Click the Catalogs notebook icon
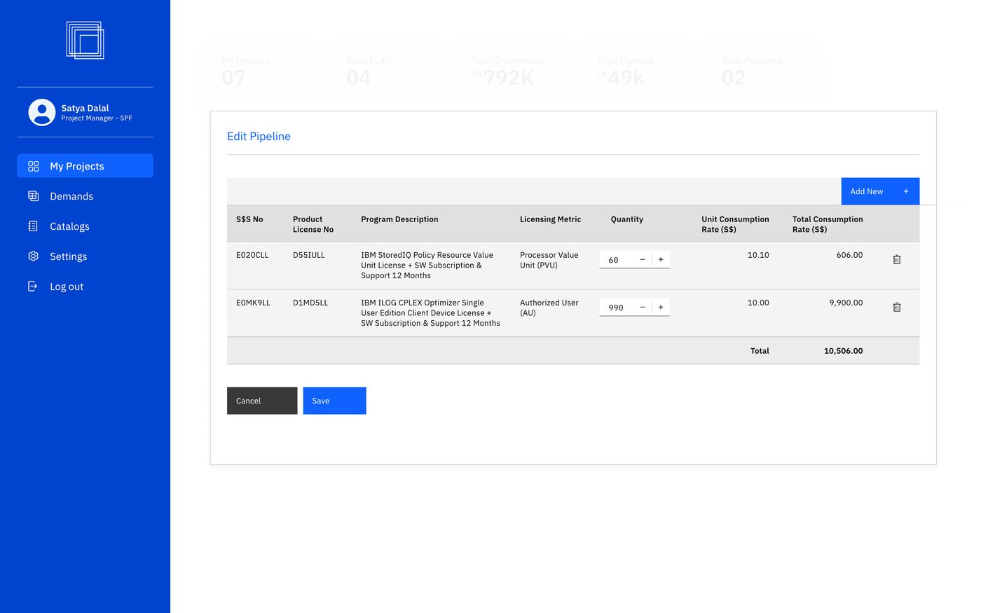The height and width of the screenshot is (613, 981). coord(33,226)
